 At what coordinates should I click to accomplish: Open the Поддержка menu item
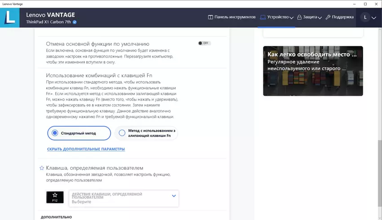coord(343,18)
